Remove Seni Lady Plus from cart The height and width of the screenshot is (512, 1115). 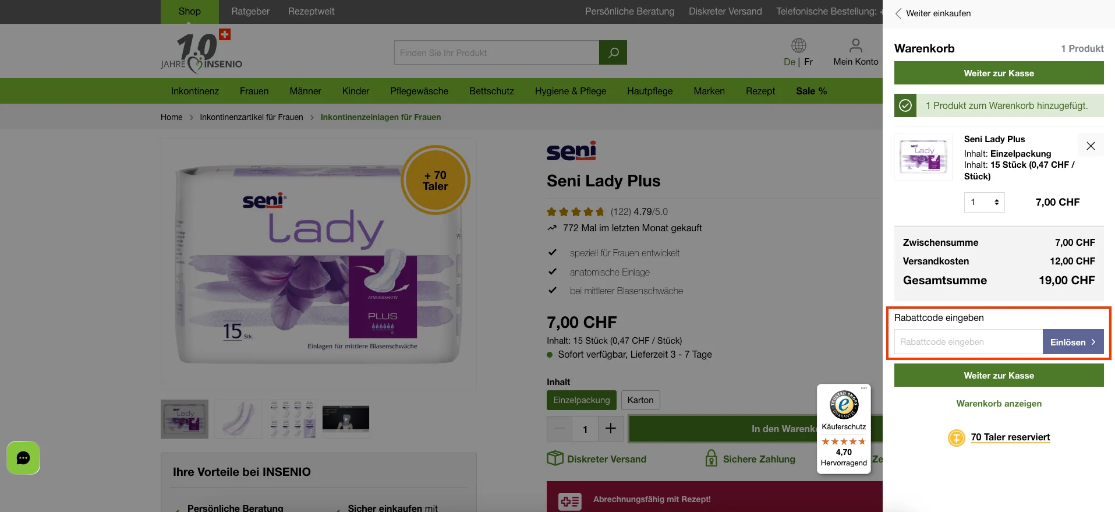(1091, 146)
